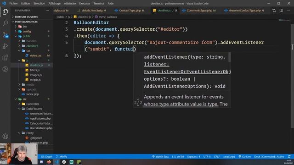Expand the ÉDITEURS OUVERTS section
The image size is (294, 165).
coord(26,17)
